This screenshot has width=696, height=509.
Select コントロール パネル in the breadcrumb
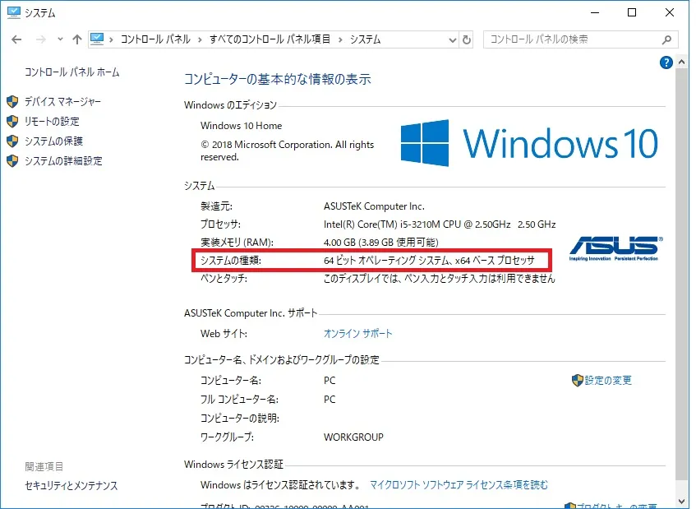155,39
